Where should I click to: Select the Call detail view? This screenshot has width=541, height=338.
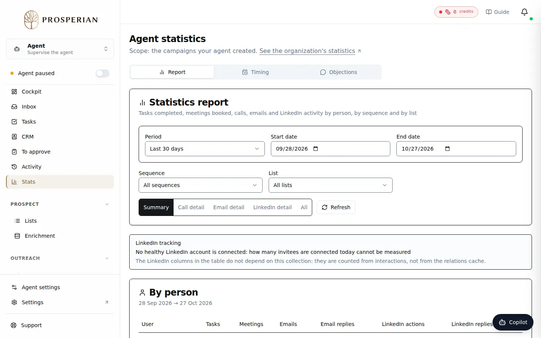(191, 207)
